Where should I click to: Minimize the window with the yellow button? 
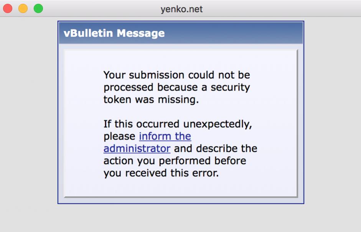tap(23, 8)
